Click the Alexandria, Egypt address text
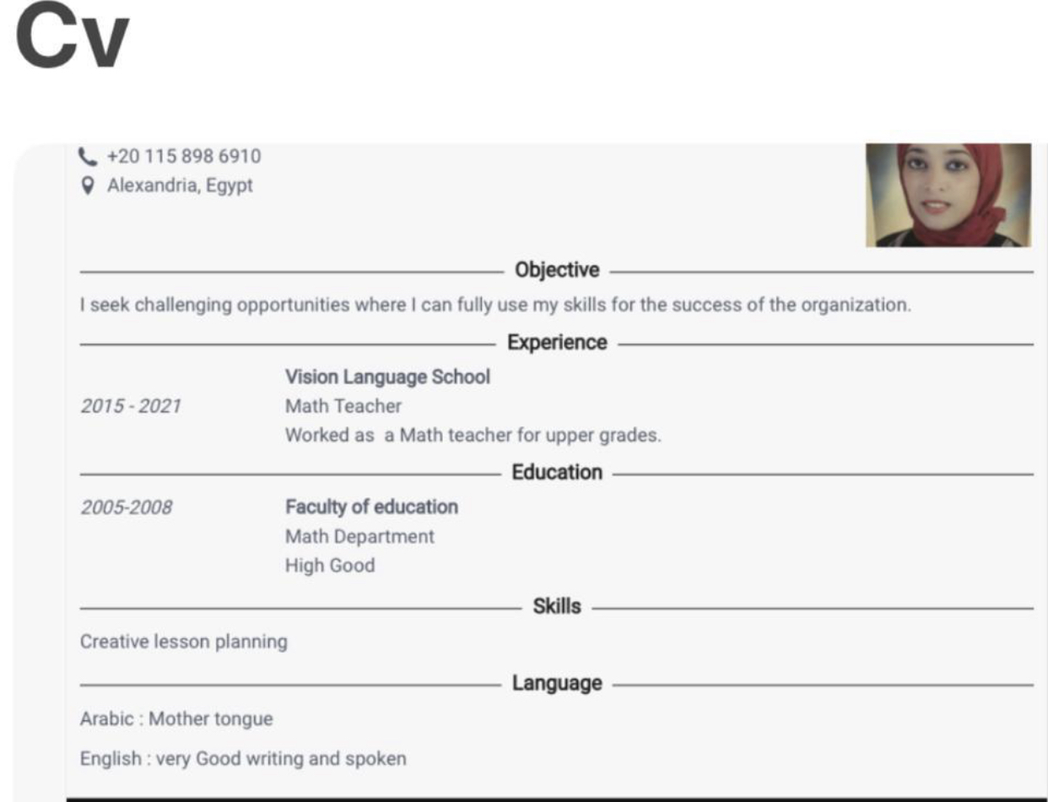Screen dimensions: 1048x802 [180, 186]
